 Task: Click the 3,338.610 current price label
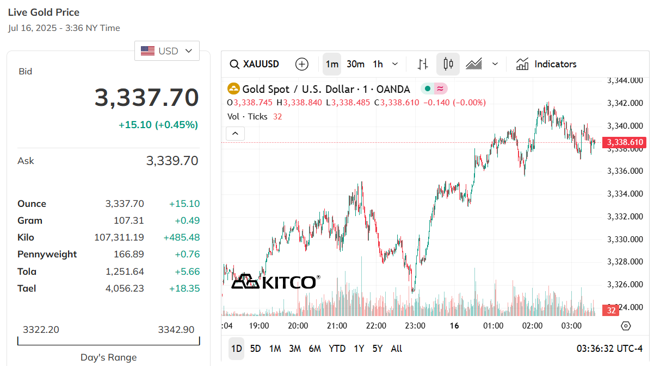pyautogui.click(x=625, y=143)
